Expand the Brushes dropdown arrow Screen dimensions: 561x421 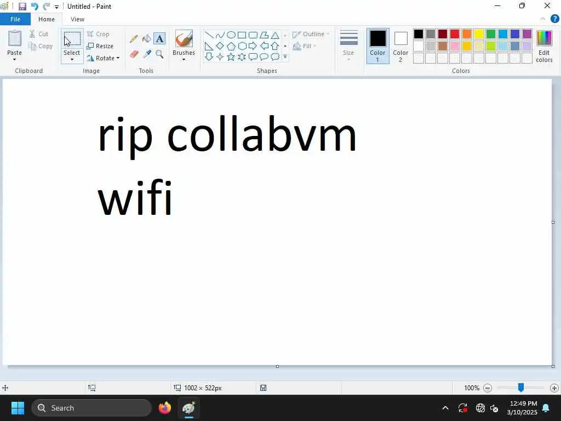[184, 59]
